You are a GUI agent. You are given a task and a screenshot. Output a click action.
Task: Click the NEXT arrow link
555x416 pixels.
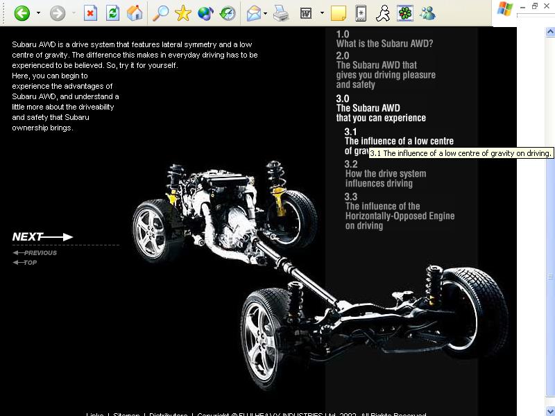point(42,237)
